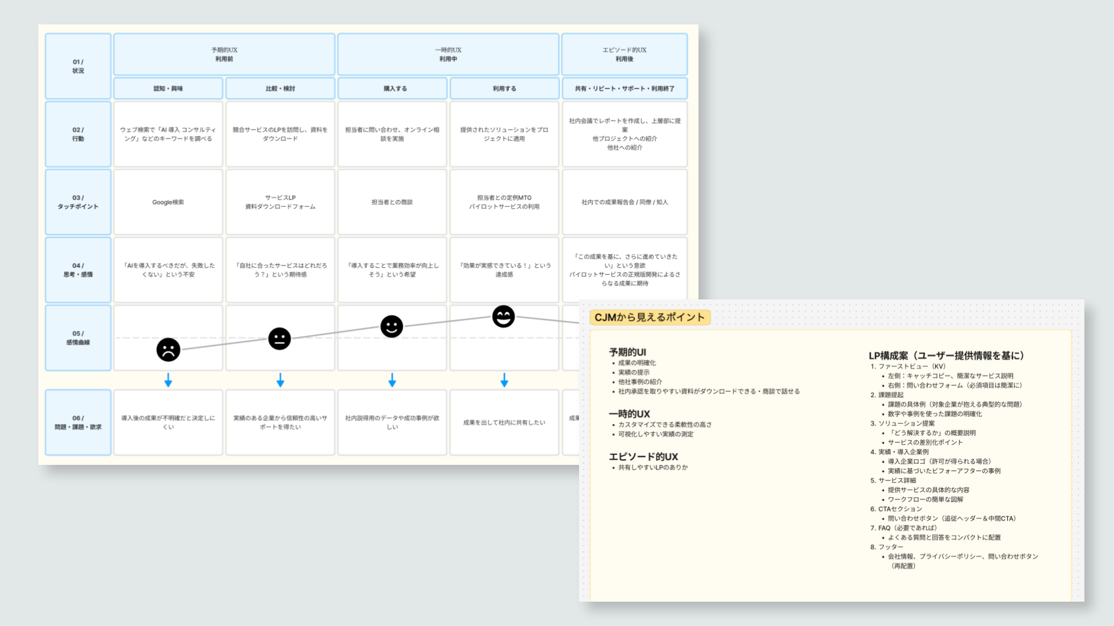Select the 予期的UX 利用前 header cell
The image size is (1114, 626).
[x=224, y=54]
